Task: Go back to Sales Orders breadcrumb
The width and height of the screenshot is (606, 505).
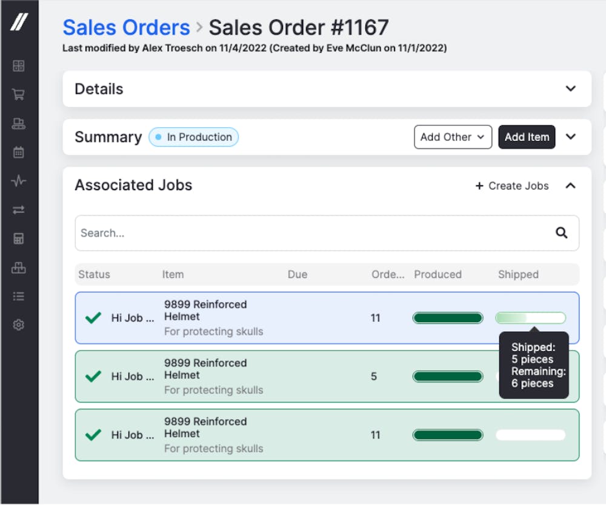Action: 126,27
